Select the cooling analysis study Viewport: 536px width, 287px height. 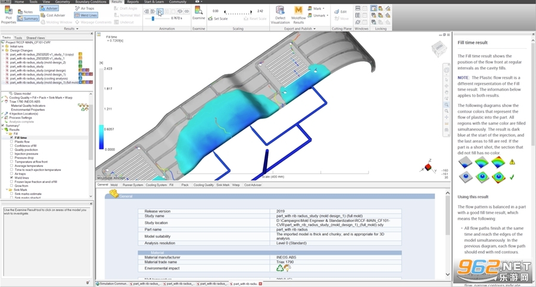coord(39,78)
